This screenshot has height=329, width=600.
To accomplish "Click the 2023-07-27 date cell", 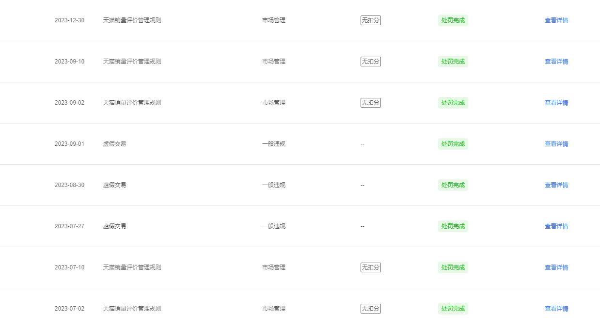I will [x=69, y=226].
